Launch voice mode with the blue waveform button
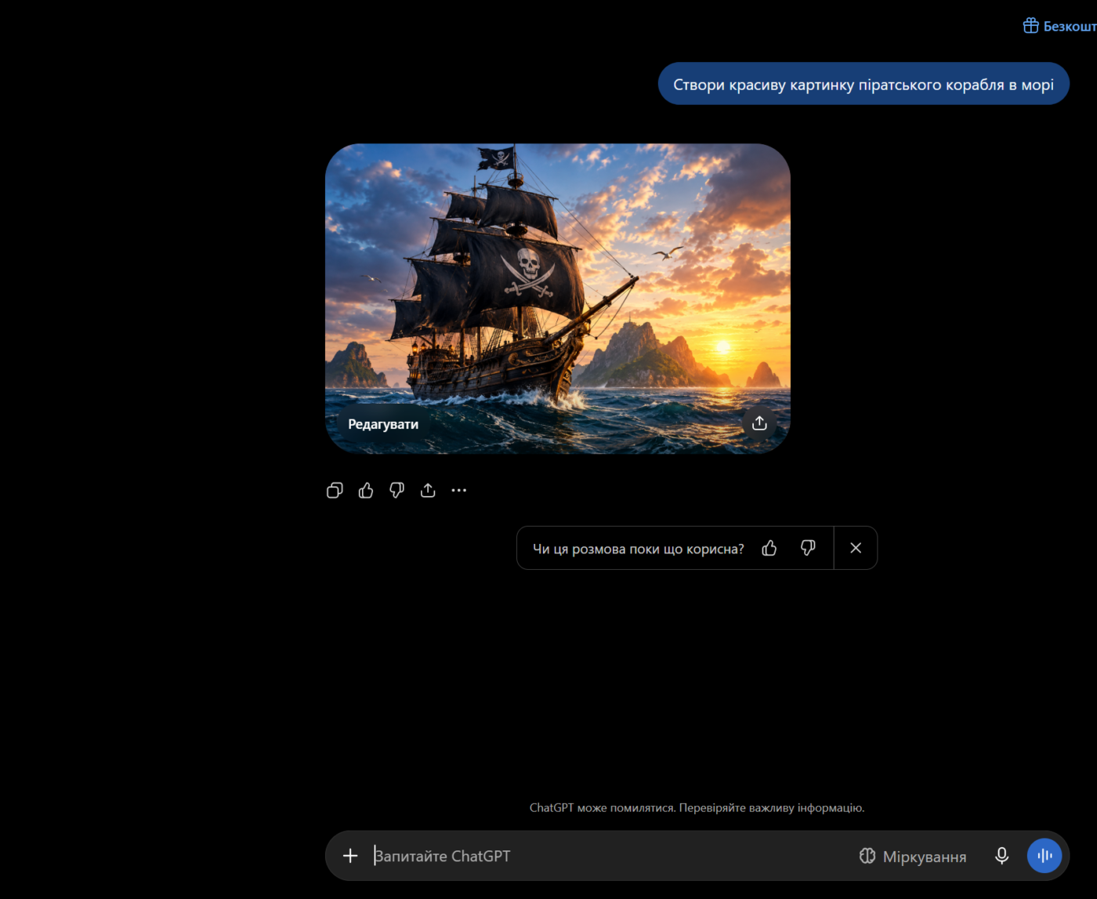 pos(1045,856)
